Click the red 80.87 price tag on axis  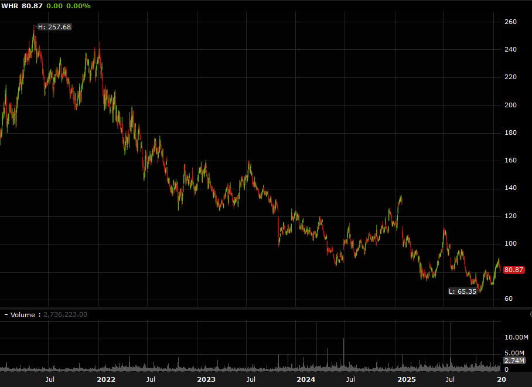pos(513,270)
